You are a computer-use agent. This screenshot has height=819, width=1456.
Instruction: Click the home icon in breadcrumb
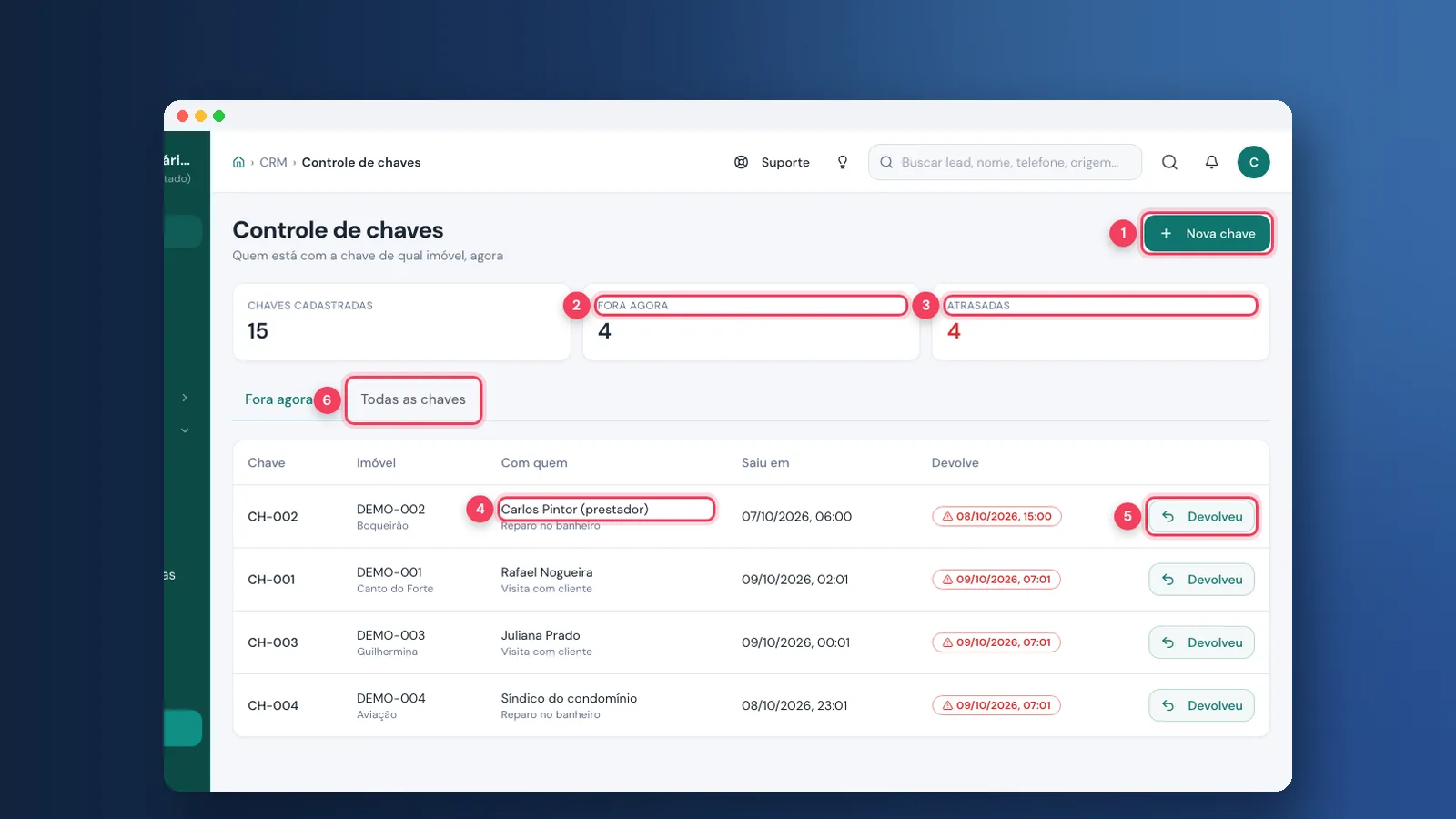pyautogui.click(x=238, y=162)
